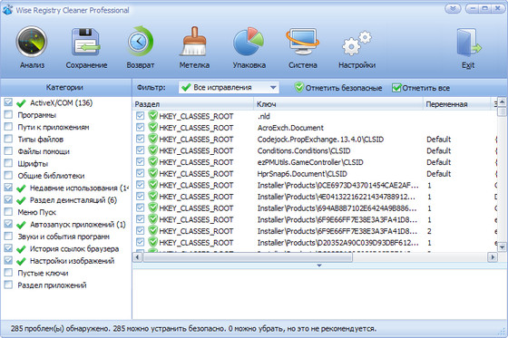Open the Упаковка pie chart icon

(249, 42)
